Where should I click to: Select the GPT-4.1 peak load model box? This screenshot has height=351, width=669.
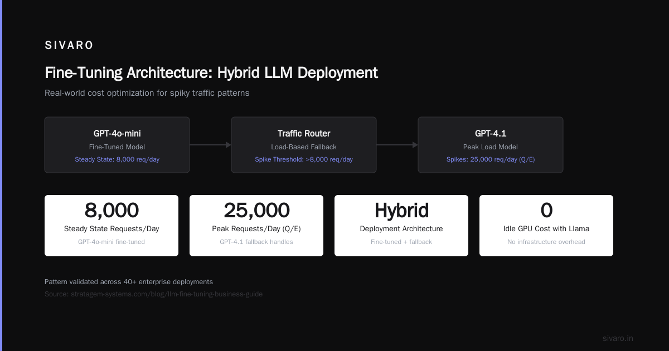(x=491, y=145)
